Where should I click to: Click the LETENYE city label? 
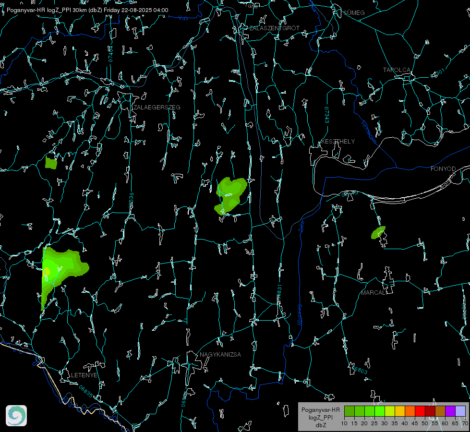tap(84, 375)
